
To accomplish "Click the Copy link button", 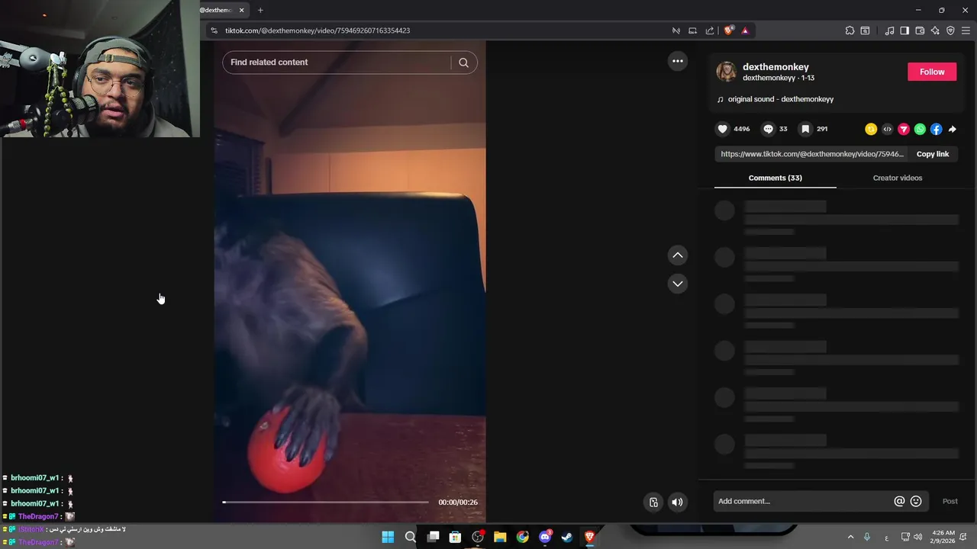I will pyautogui.click(x=933, y=154).
